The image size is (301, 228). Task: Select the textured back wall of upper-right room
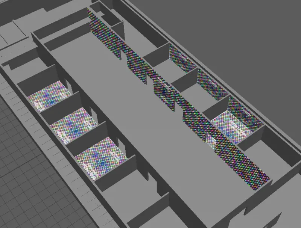(182, 58)
